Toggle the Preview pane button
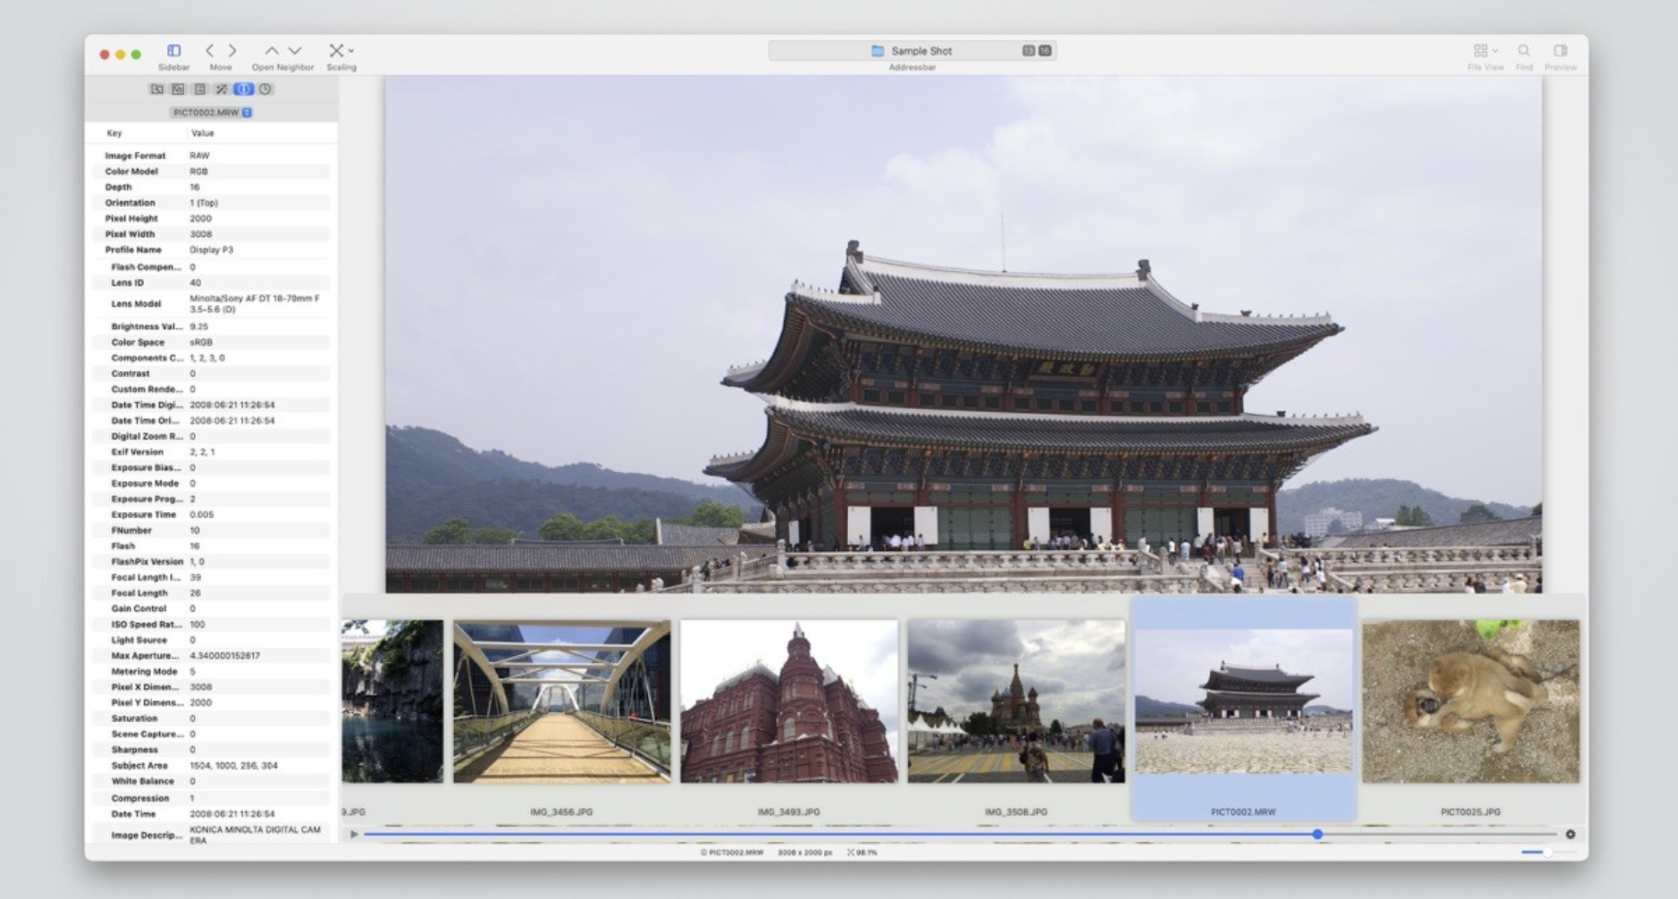The image size is (1678, 899). pos(1560,50)
